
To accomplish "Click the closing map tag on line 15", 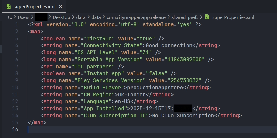I will pyautogui.click(x=37, y=123).
